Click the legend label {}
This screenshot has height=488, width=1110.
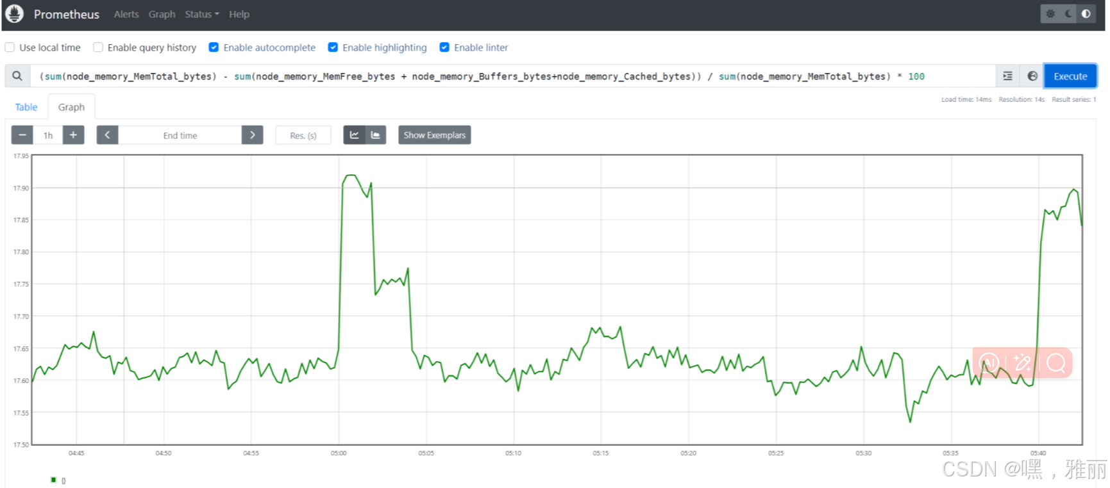coord(63,480)
